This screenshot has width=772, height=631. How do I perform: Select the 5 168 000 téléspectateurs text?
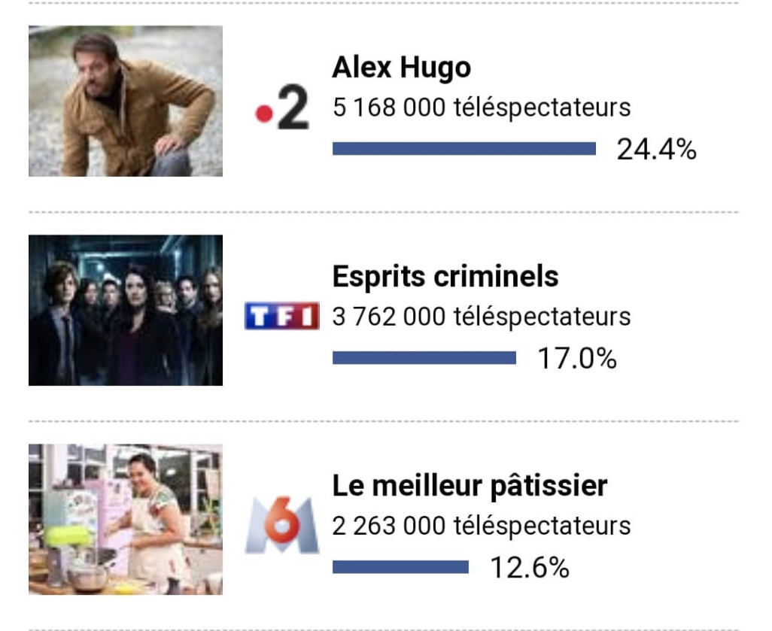coord(481,108)
